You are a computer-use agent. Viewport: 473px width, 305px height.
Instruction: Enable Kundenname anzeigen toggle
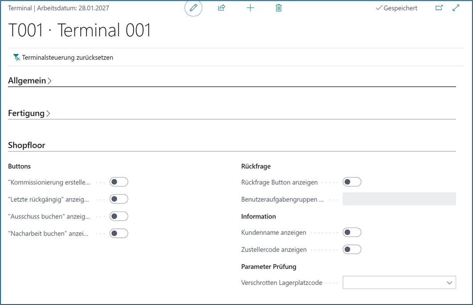352,232
